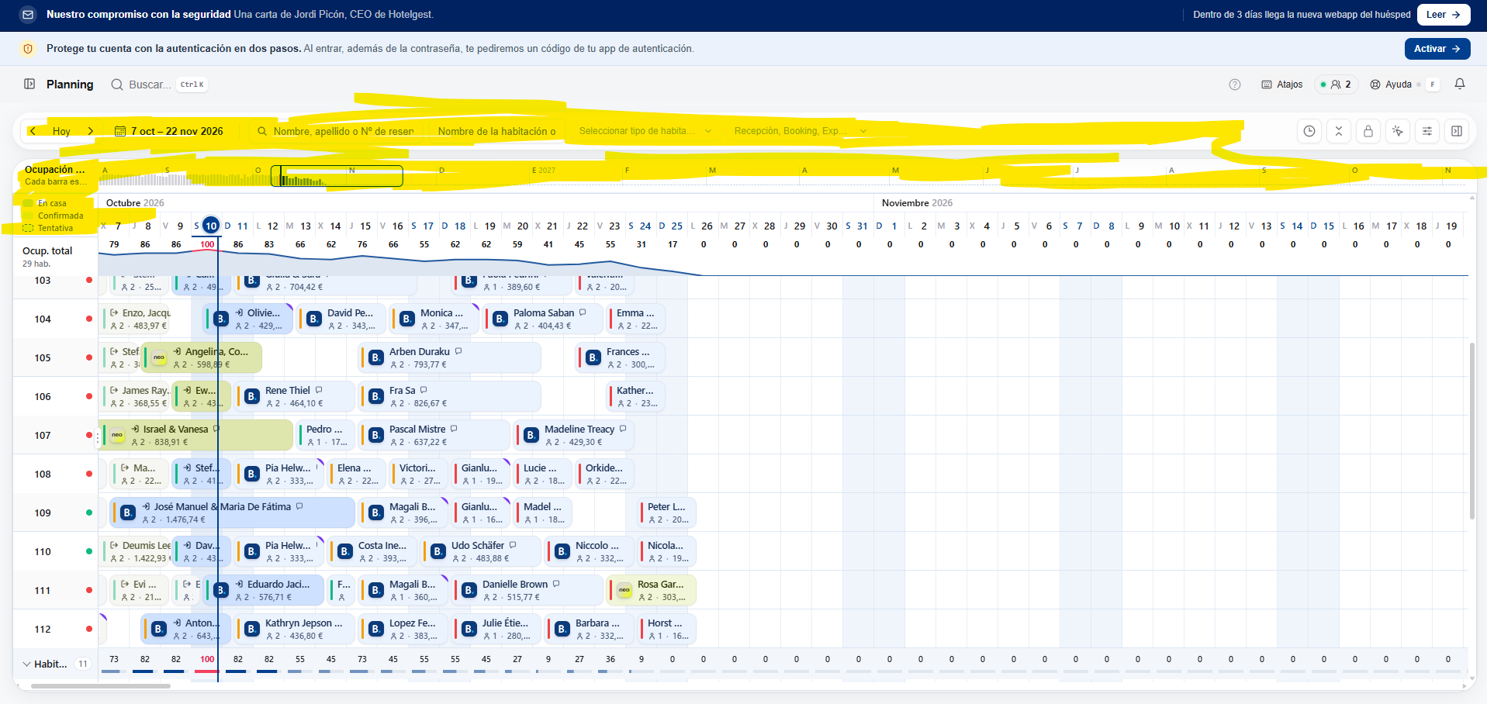Image resolution: width=1487 pixels, height=704 pixels.
Task: Open the Danielle Brown reservation in room 111
Action: [527, 590]
